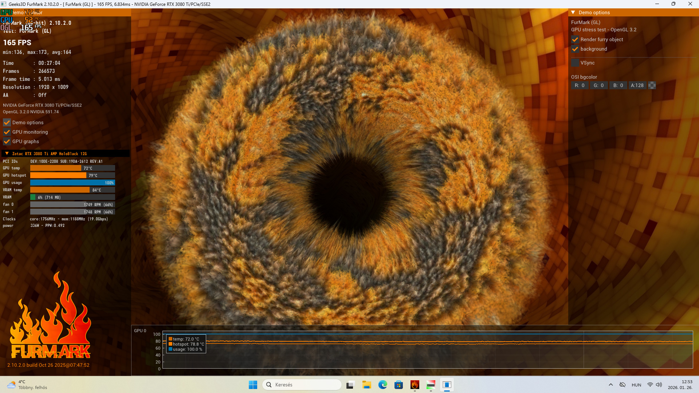Adjust the OSI bgcolor B value
699x393 pixels.
[x=618, y=85]
